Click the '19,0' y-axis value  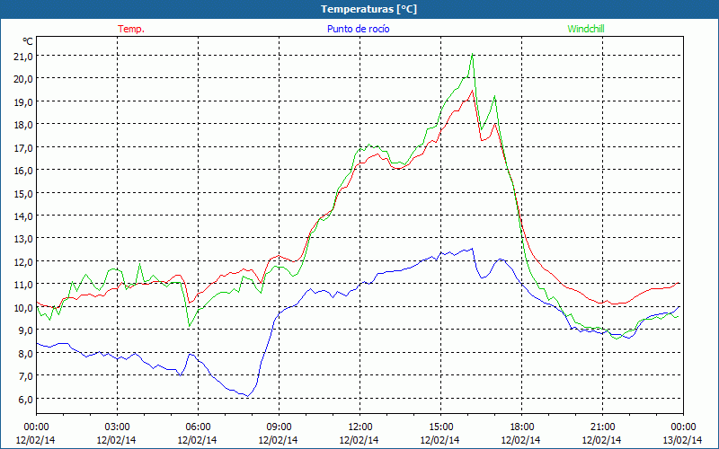23,101
